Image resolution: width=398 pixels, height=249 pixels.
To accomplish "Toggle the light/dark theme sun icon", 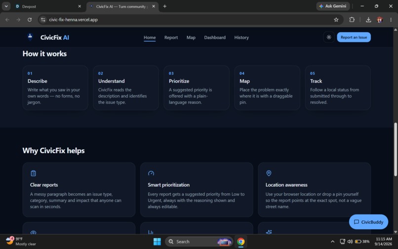I will [x=329, y=38].
